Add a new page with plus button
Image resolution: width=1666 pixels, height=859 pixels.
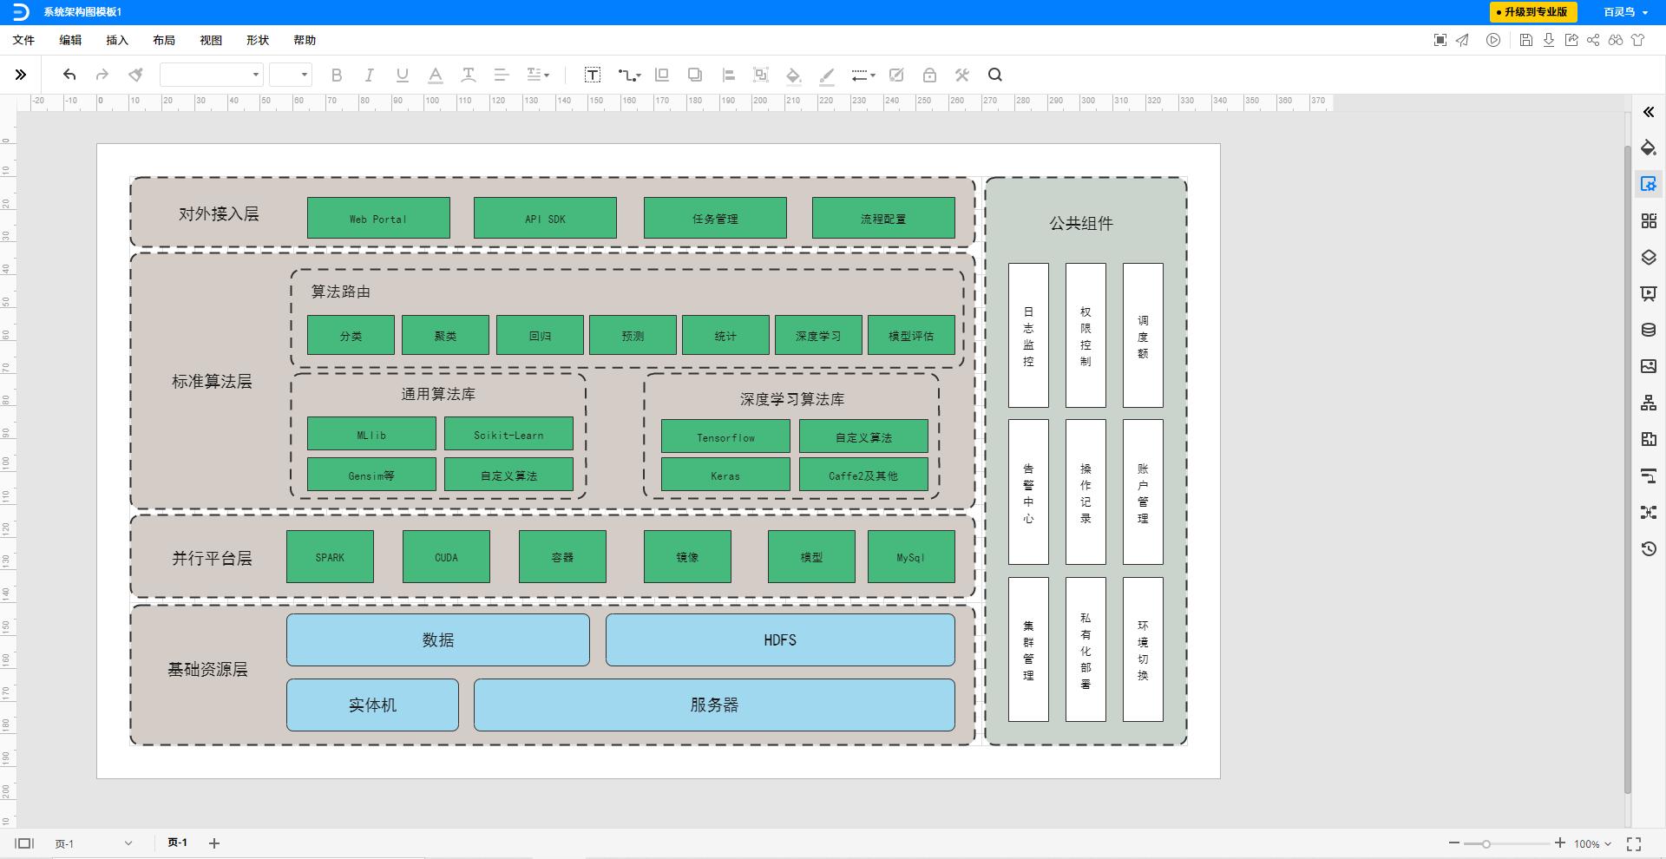[214, 843]
